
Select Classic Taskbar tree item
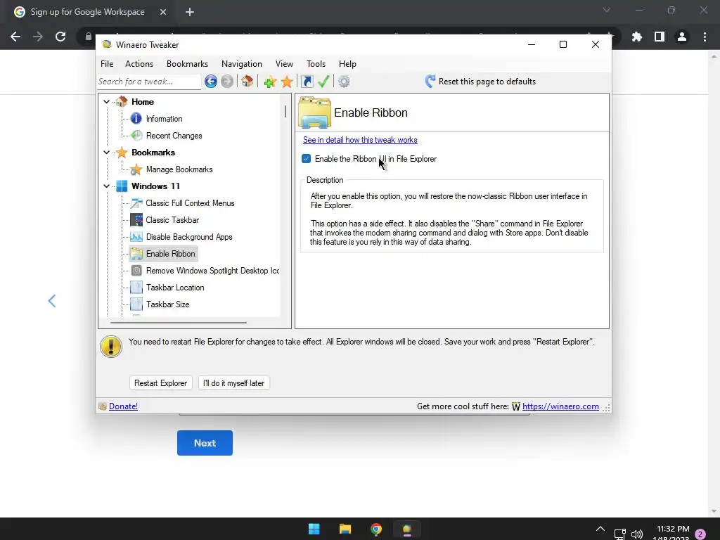172,220
